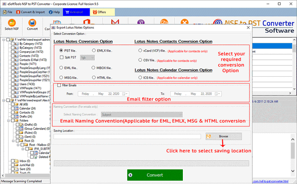Click the cart icon on Activated tab
Screen dimensions: 297x184
(67, 12)
